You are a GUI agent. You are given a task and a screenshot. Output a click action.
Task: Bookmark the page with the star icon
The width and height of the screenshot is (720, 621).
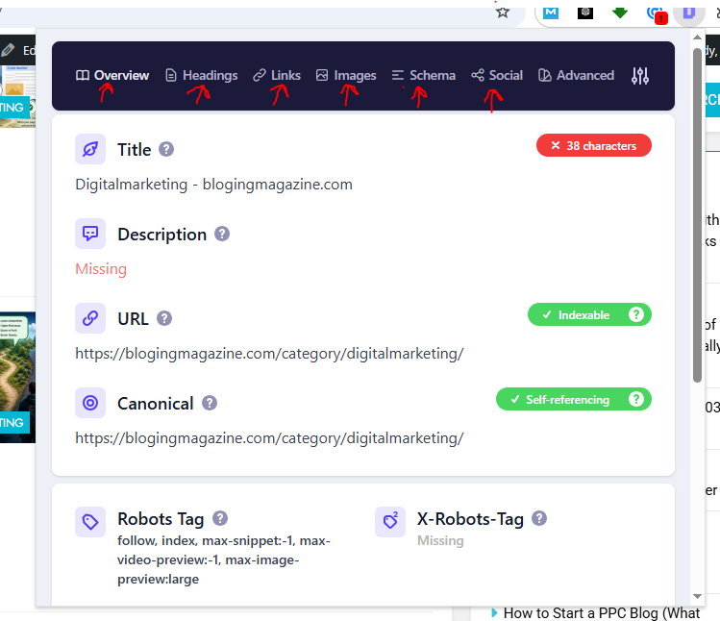point(503,12)
